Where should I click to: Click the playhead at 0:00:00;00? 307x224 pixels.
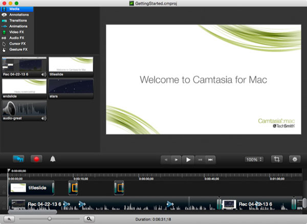pyautogui.click(x=9, y=171)
